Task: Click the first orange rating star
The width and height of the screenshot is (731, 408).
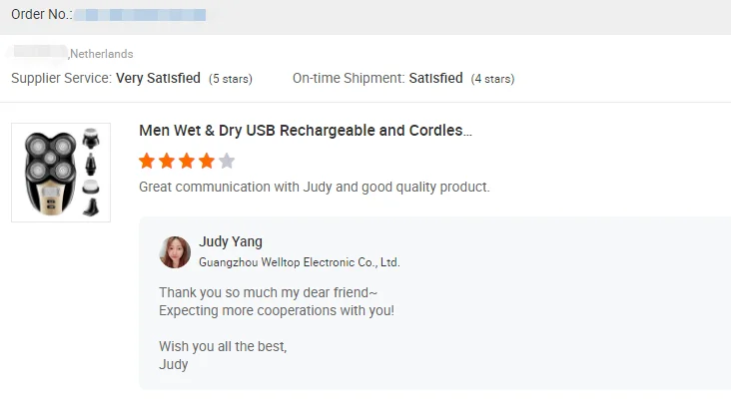Action: pos(147,161)
